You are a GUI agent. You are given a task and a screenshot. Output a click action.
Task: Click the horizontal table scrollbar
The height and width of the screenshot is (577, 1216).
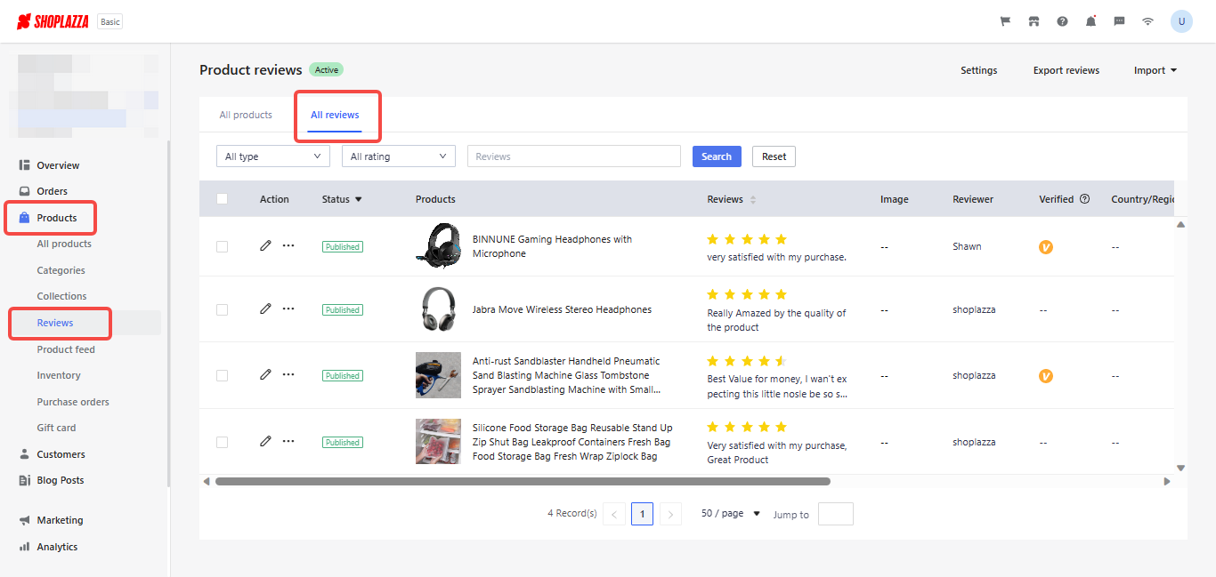click(x=523, y=481)
